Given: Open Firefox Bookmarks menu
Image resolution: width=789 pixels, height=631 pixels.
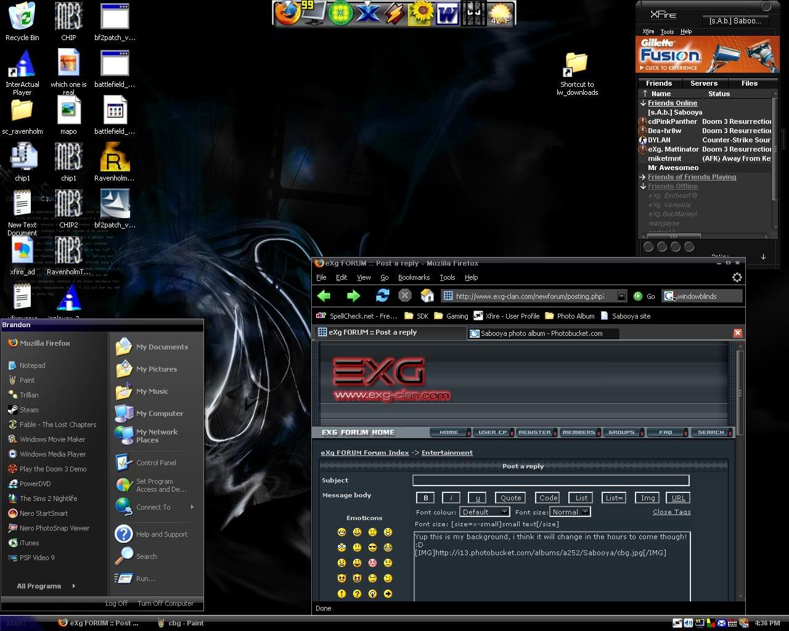Looking at the screenshot, I should (414, 277).
